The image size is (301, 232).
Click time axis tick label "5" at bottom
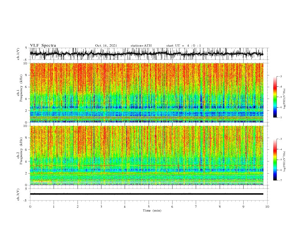149,207
